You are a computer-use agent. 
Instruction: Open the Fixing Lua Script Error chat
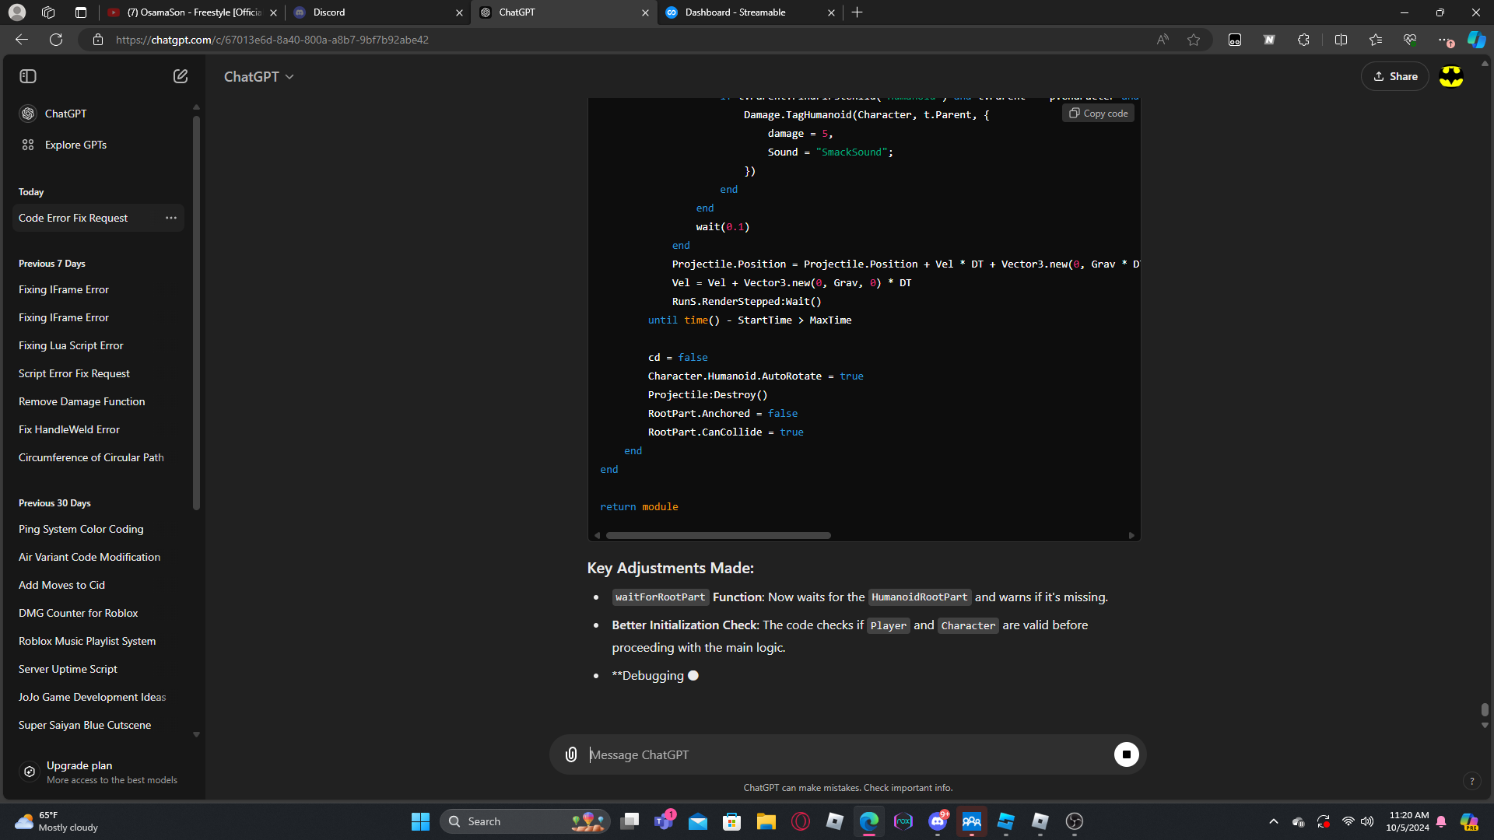click(x=71, y=345)
